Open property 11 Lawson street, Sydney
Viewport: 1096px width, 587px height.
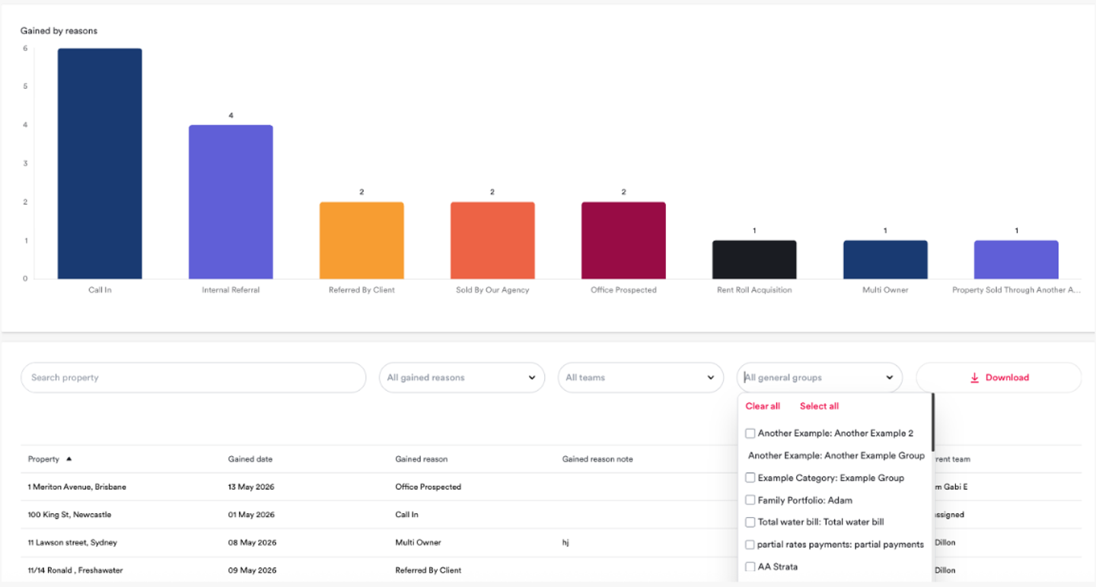pos(73,543)
